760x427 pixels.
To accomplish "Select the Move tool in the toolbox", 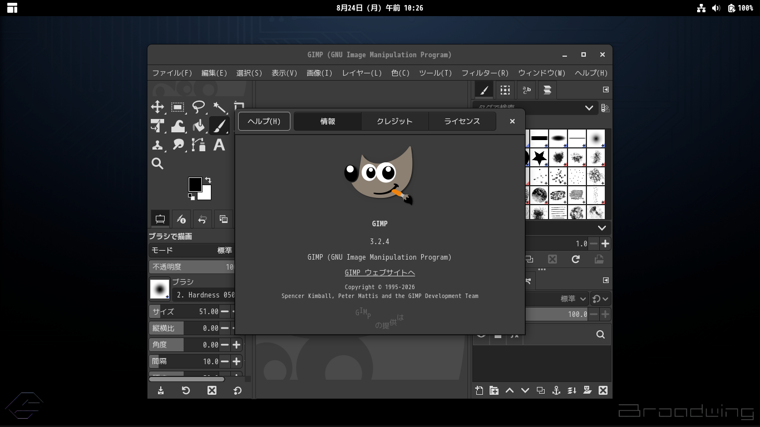I will point(157,107).
